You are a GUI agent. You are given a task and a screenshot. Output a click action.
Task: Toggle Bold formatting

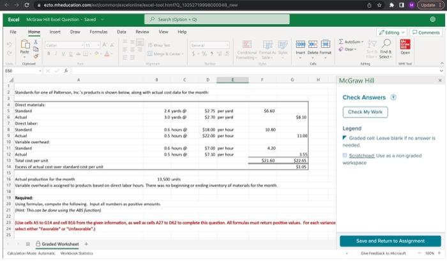(x=49, y=54)
